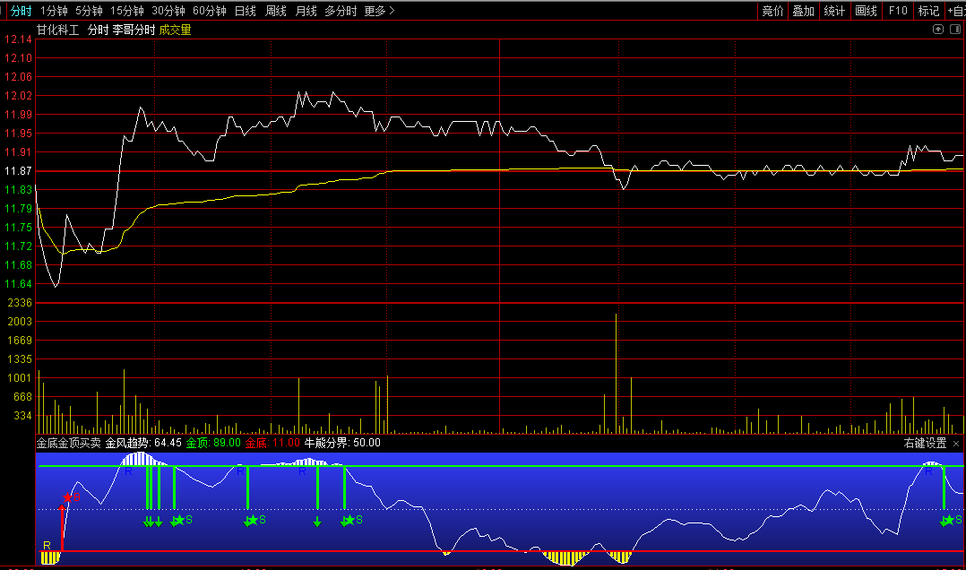Screen dimensions: 966x570
Task: Click the 标记 mark button
Action: tap(928, 11)
